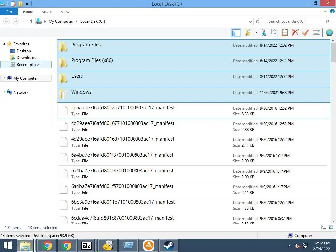This screenshot has width=336, height=252.
Task: Go forward with the forward arrow button
Action: coord(16,21)
